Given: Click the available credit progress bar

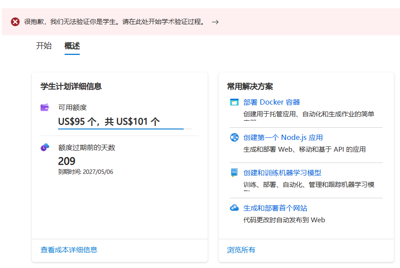Looking at the screenshot, I should pos(125,129).
